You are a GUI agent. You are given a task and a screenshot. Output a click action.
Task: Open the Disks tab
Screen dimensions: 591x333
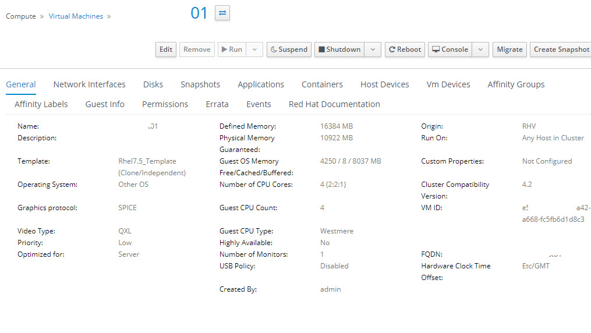tap(153, 84)
